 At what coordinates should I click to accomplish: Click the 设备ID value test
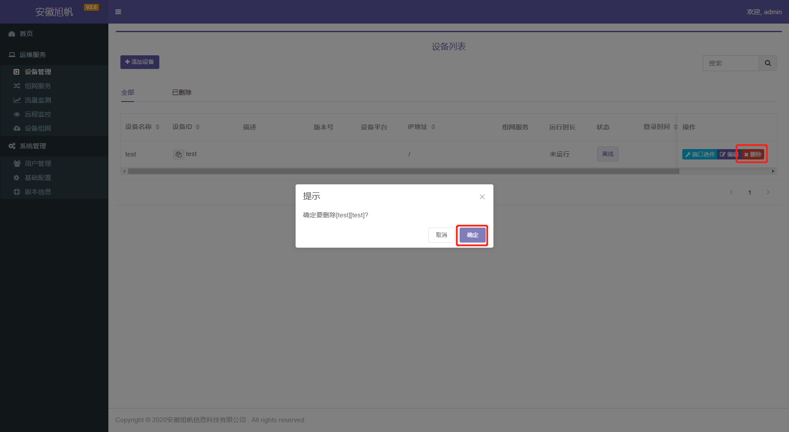click(x=191, y=154)
